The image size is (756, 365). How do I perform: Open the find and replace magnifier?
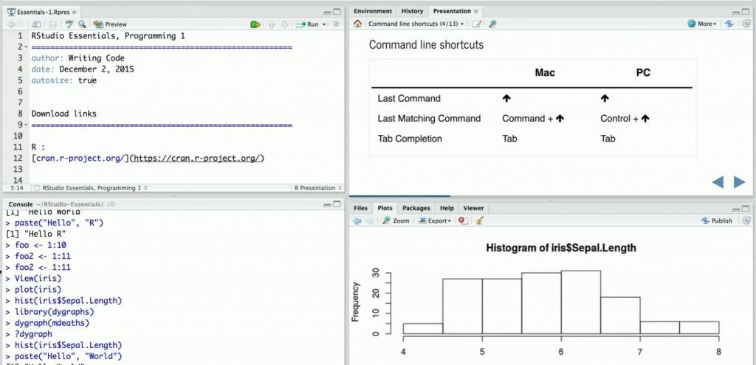(83, 24)
